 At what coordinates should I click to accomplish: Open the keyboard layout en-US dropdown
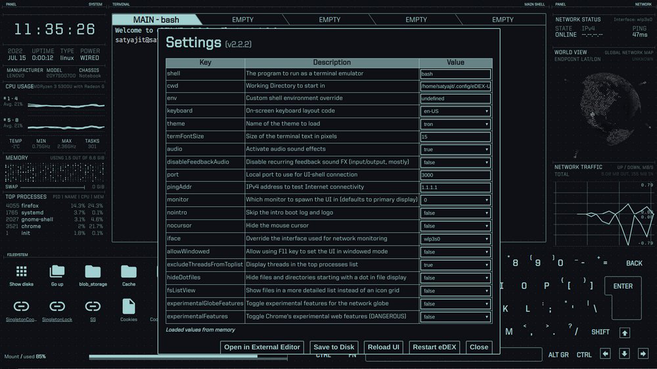(x=455, y=112)
